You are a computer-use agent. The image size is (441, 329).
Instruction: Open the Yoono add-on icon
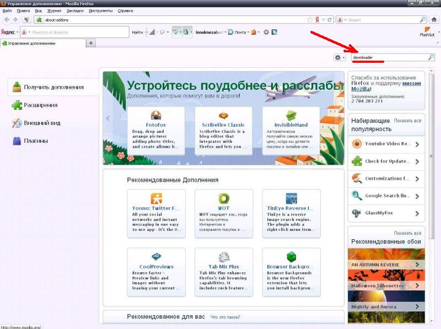point(156,198)
